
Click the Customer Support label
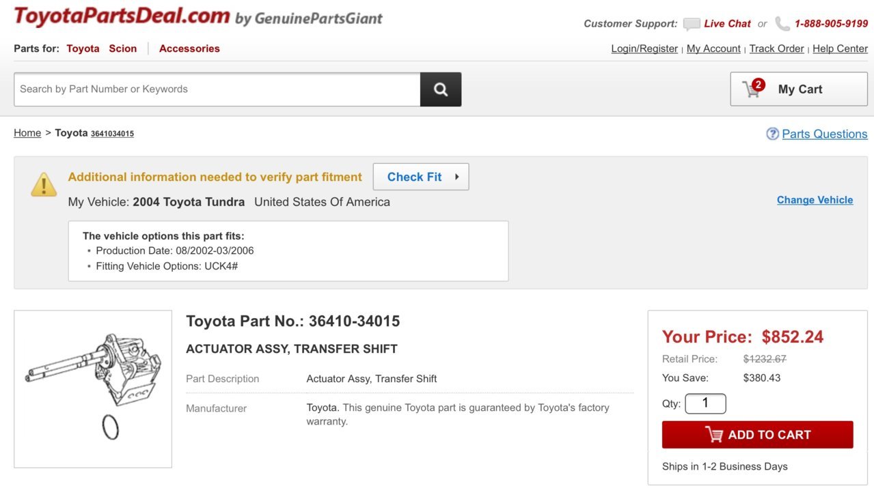[x=631, y=24]
